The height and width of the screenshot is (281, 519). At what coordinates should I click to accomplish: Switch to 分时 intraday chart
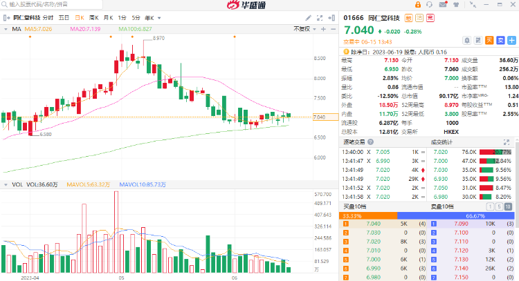48,18
